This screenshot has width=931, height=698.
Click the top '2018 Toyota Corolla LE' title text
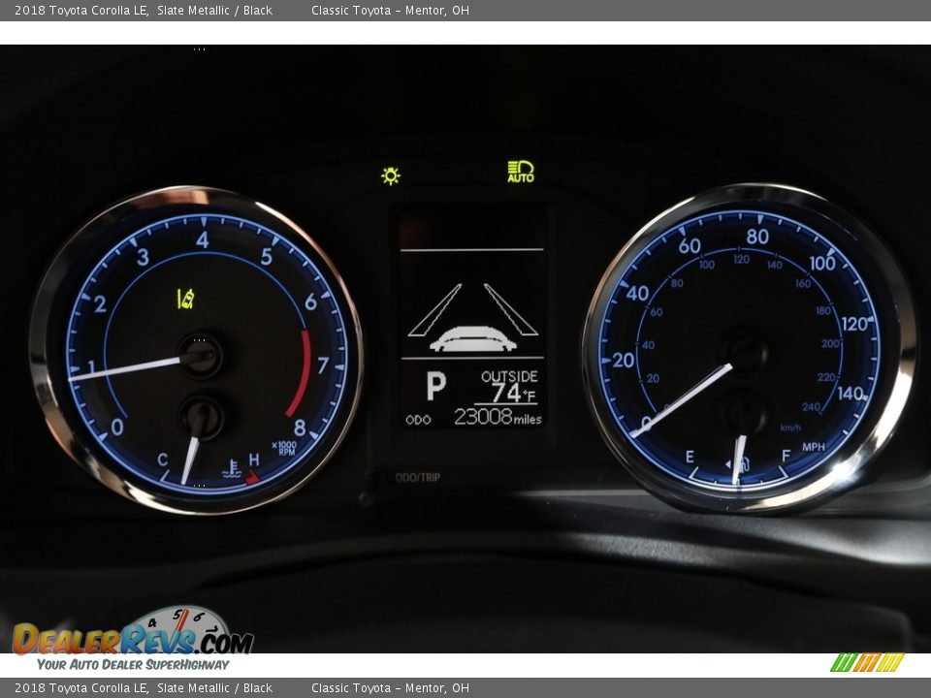(81, 11)
